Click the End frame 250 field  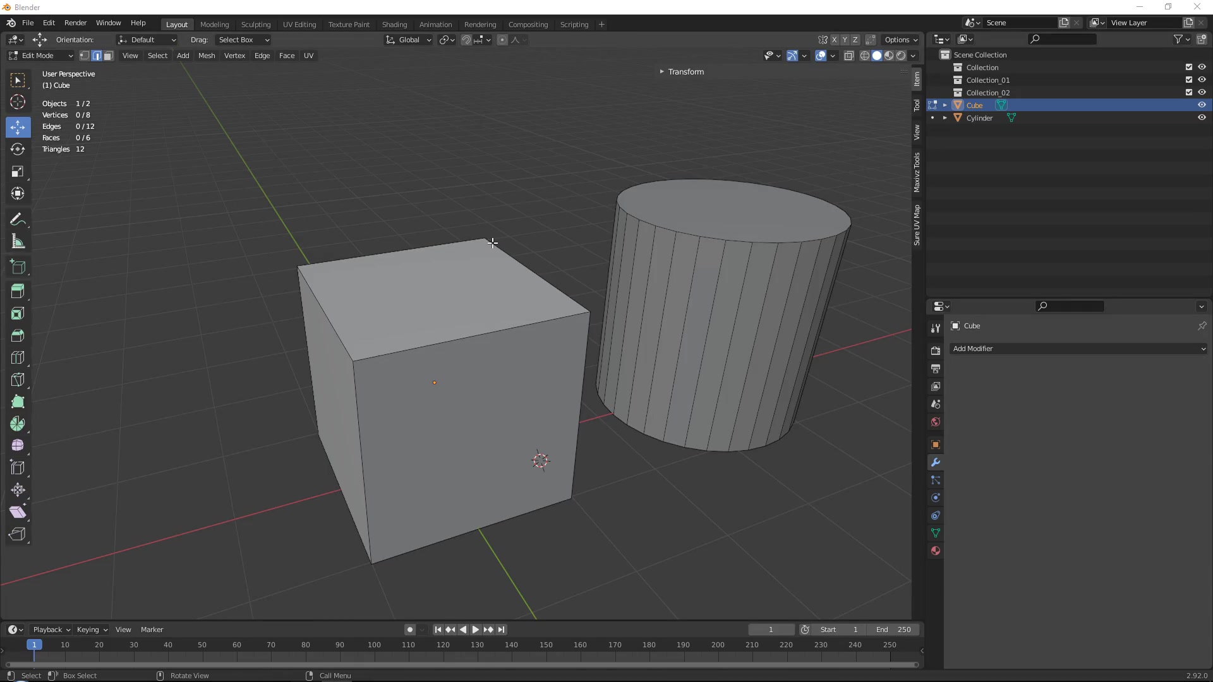[893, 630]
